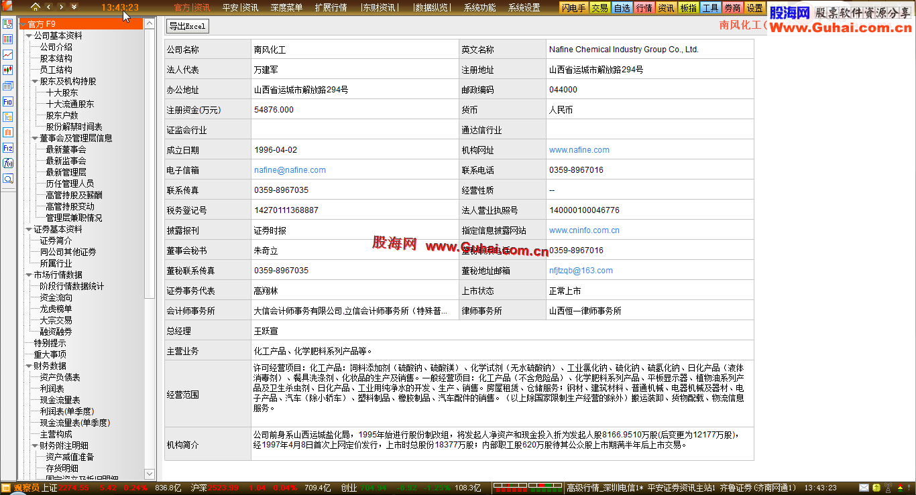Click the double-down chevron icon in top bar
The height and width of the screenshot is (495, 916).
tap(74, 7)
